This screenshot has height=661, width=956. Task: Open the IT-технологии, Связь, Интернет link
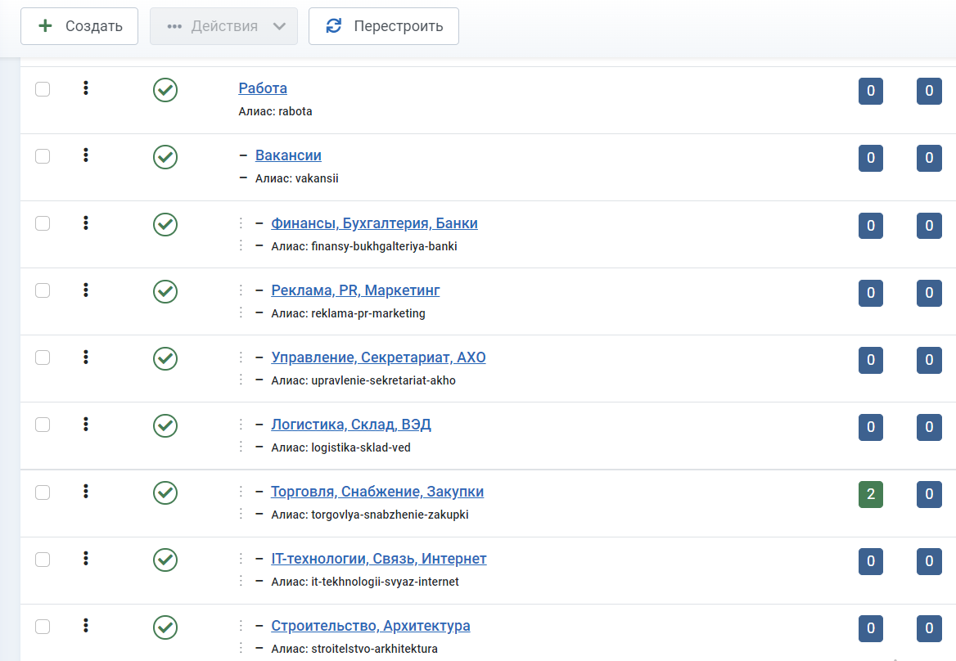[378, 559]
